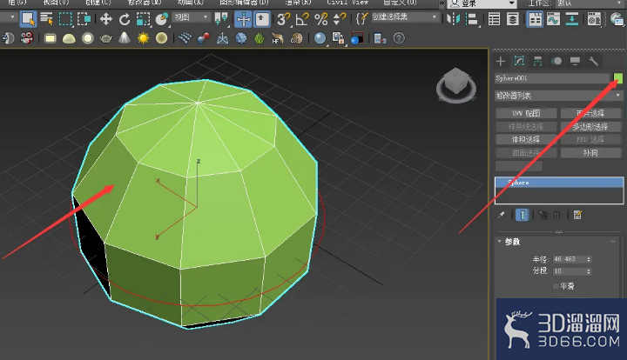The width and height of the screenshot is (627, 360).
Task: Toggle Select and Manipulate crosshair button
Action: [x=243, y=19]
